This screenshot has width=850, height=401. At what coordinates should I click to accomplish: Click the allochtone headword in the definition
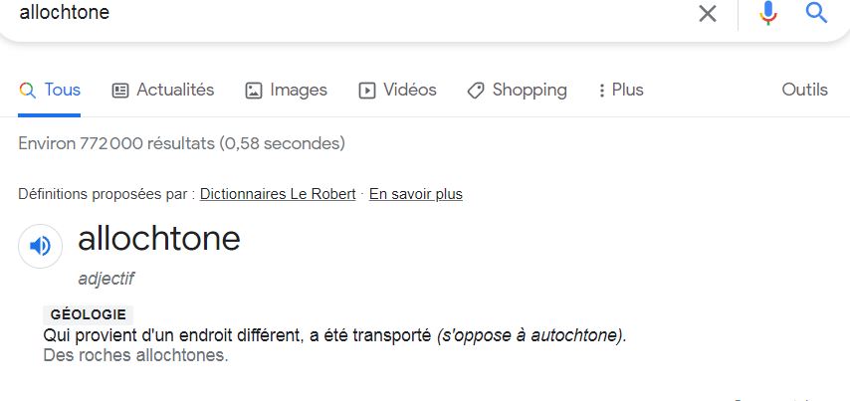click(159, 239)
